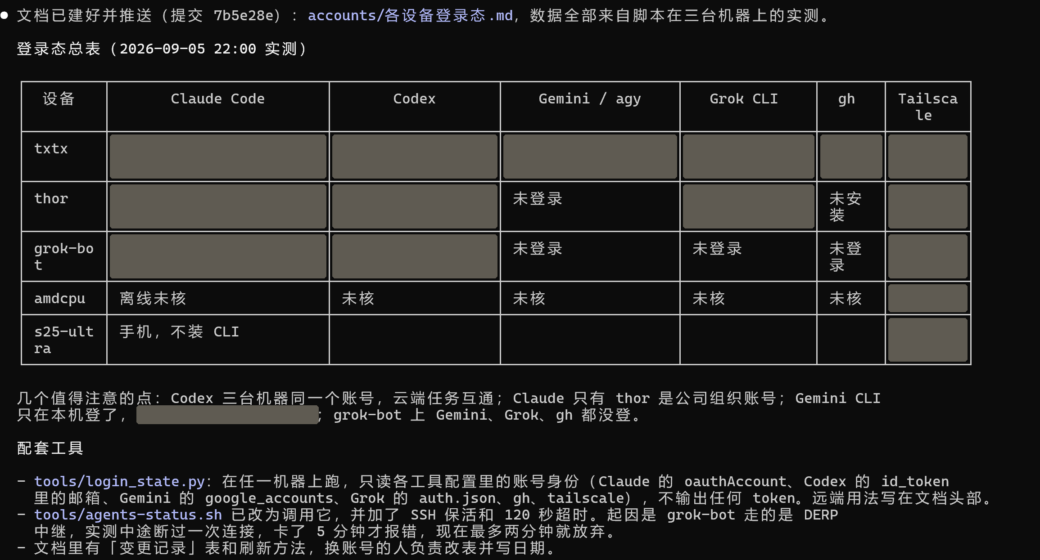Click 未安装 in thor's gh cell

pos(846,207)
